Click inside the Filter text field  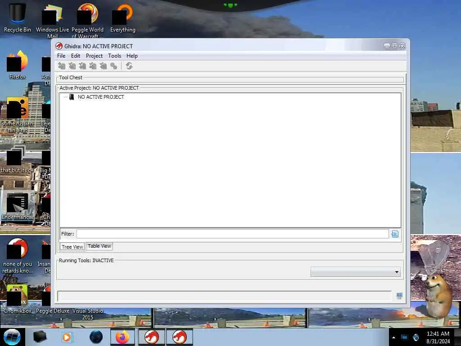coord(233,234)
